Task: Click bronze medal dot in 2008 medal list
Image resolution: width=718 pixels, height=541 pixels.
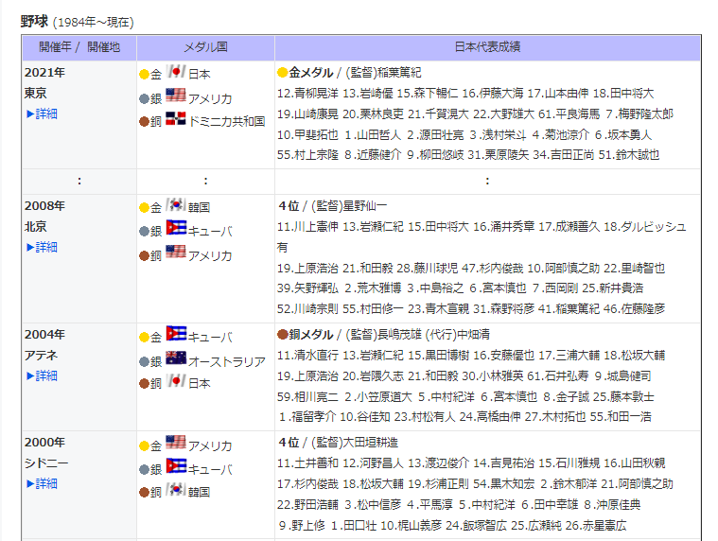Action: pyautogui.click(x=144, y=255)
